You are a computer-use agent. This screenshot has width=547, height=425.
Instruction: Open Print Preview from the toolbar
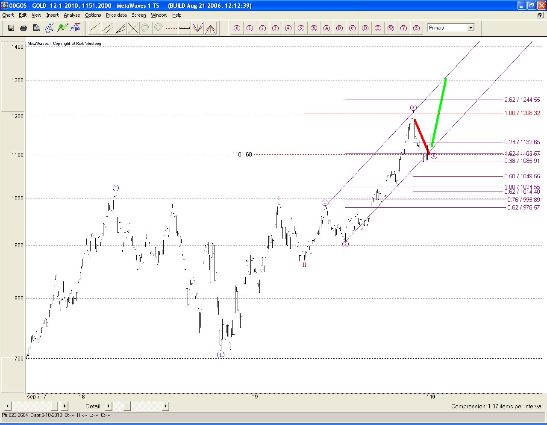click(37, 28)
